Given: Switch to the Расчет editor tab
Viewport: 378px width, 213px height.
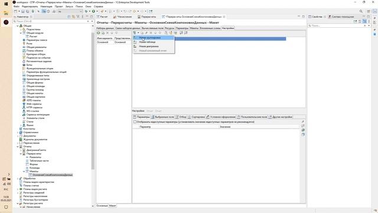Looking at the screenshot, I should (102, 17).
